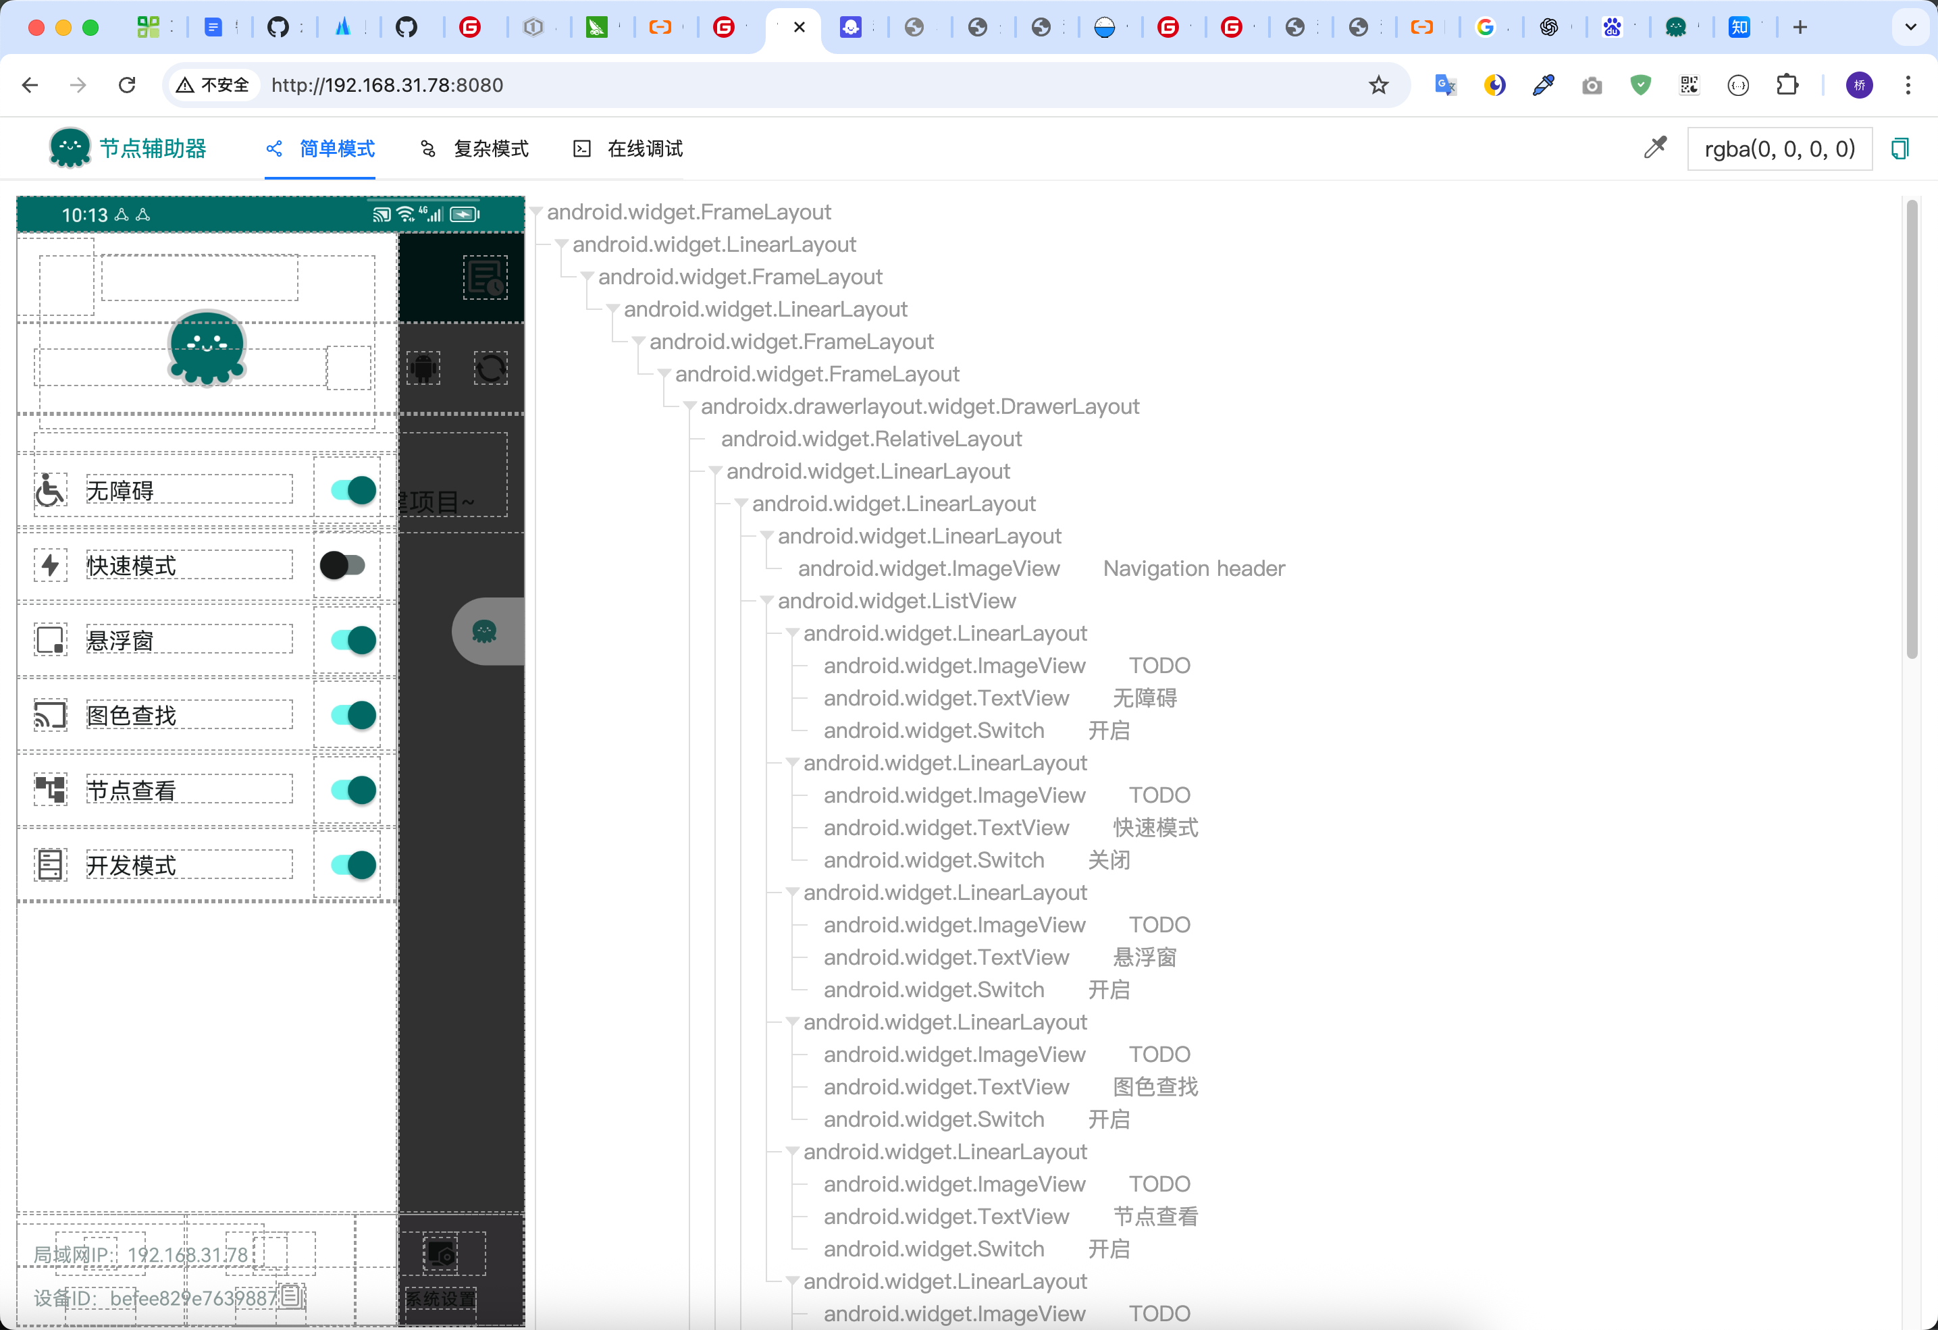The image size is (1938, 1330).
Task: Collapse the LinearLayout containing 悬浮窗
Action: pos(793,893)
